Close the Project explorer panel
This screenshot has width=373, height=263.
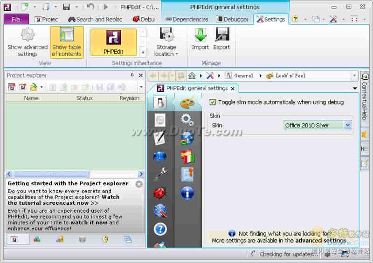point(141,76)
